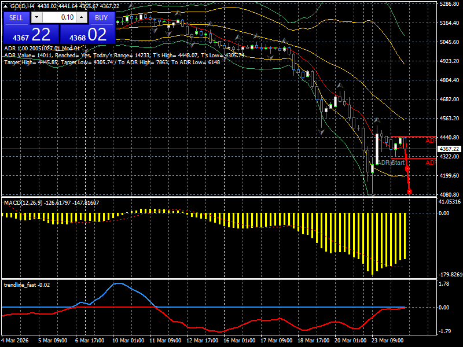Click the 4199.60 price scale label
The width and height of the screenshot is (463, 347).
449,176
